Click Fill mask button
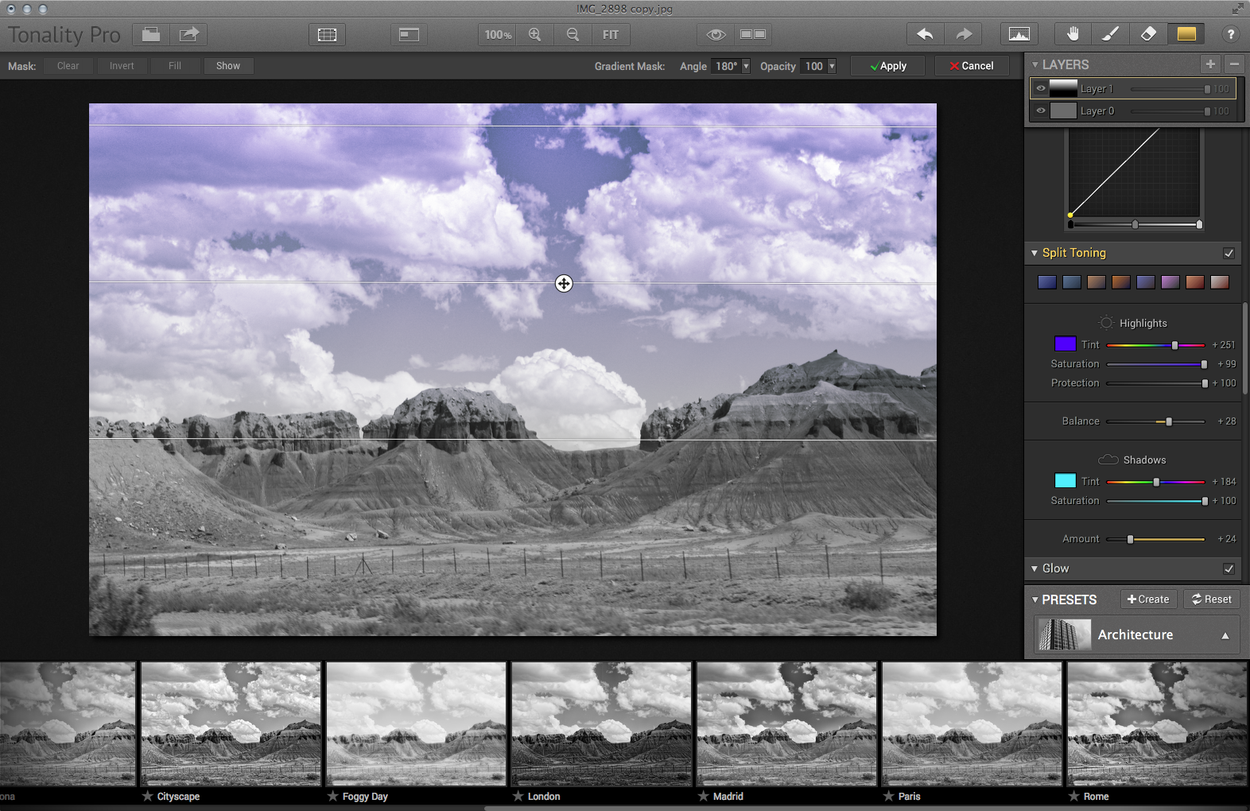Image resolution: width=1250 pixels, height=811 pixels. [x=175, y=66]
